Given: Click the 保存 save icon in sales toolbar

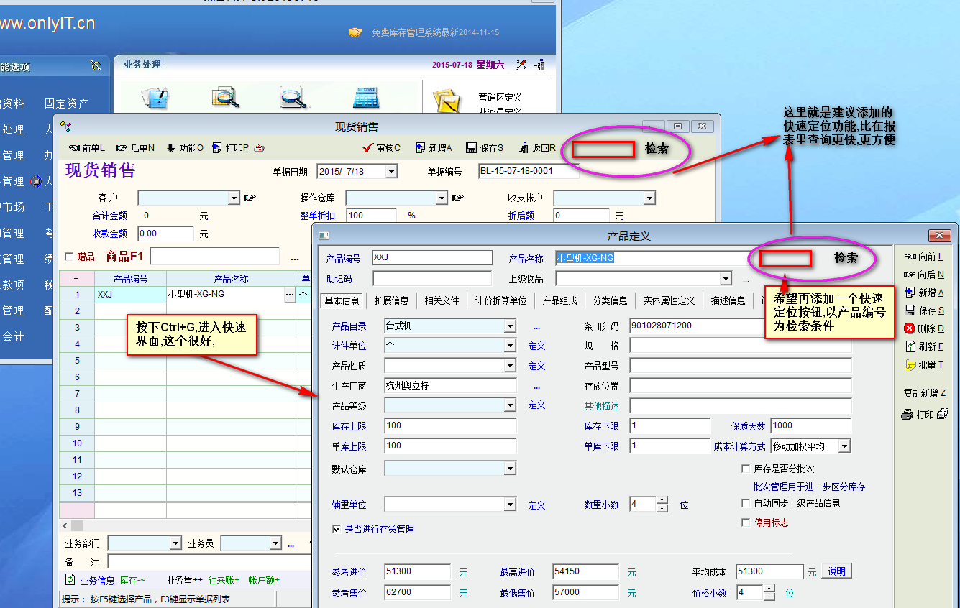Looking at the screenshot, I should pyautogui.click(x=471, y=148).
